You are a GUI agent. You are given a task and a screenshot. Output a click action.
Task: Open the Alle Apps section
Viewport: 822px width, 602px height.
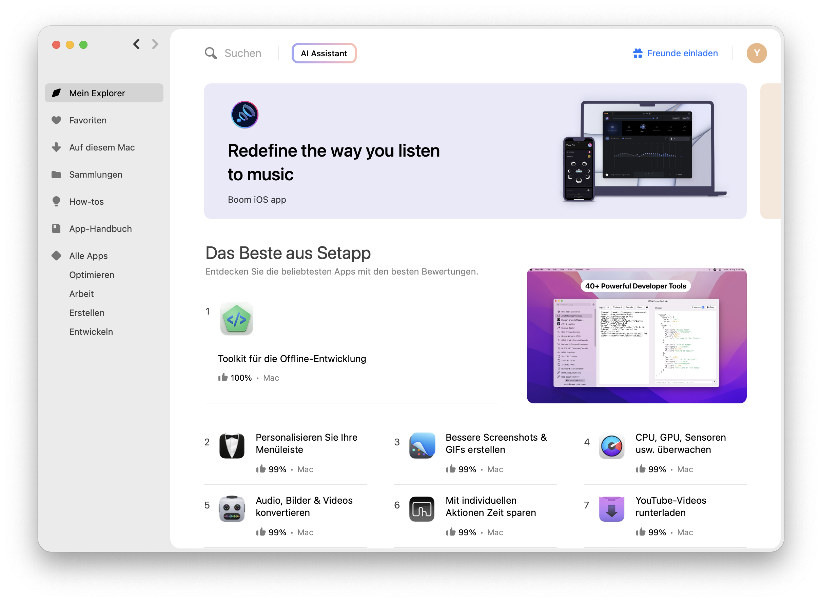click(88, 256)
